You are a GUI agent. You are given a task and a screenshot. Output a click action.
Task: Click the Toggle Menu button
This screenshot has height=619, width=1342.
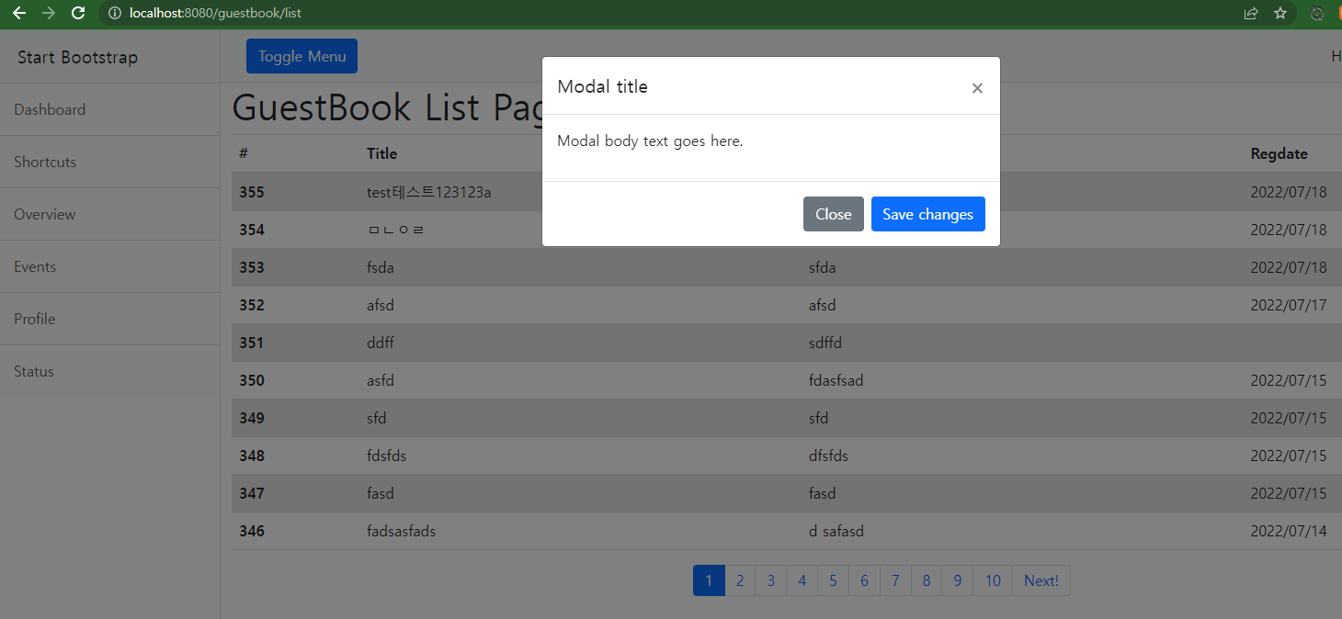301,56
